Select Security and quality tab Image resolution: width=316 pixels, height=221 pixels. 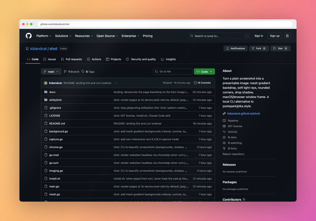point(141,59)
